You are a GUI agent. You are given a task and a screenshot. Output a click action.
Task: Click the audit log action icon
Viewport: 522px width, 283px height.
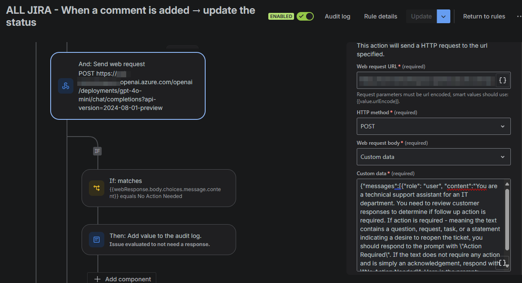97,239
